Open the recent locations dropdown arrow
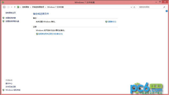The width and height of the screenshot is (169, 95). [x=12, y=7]
